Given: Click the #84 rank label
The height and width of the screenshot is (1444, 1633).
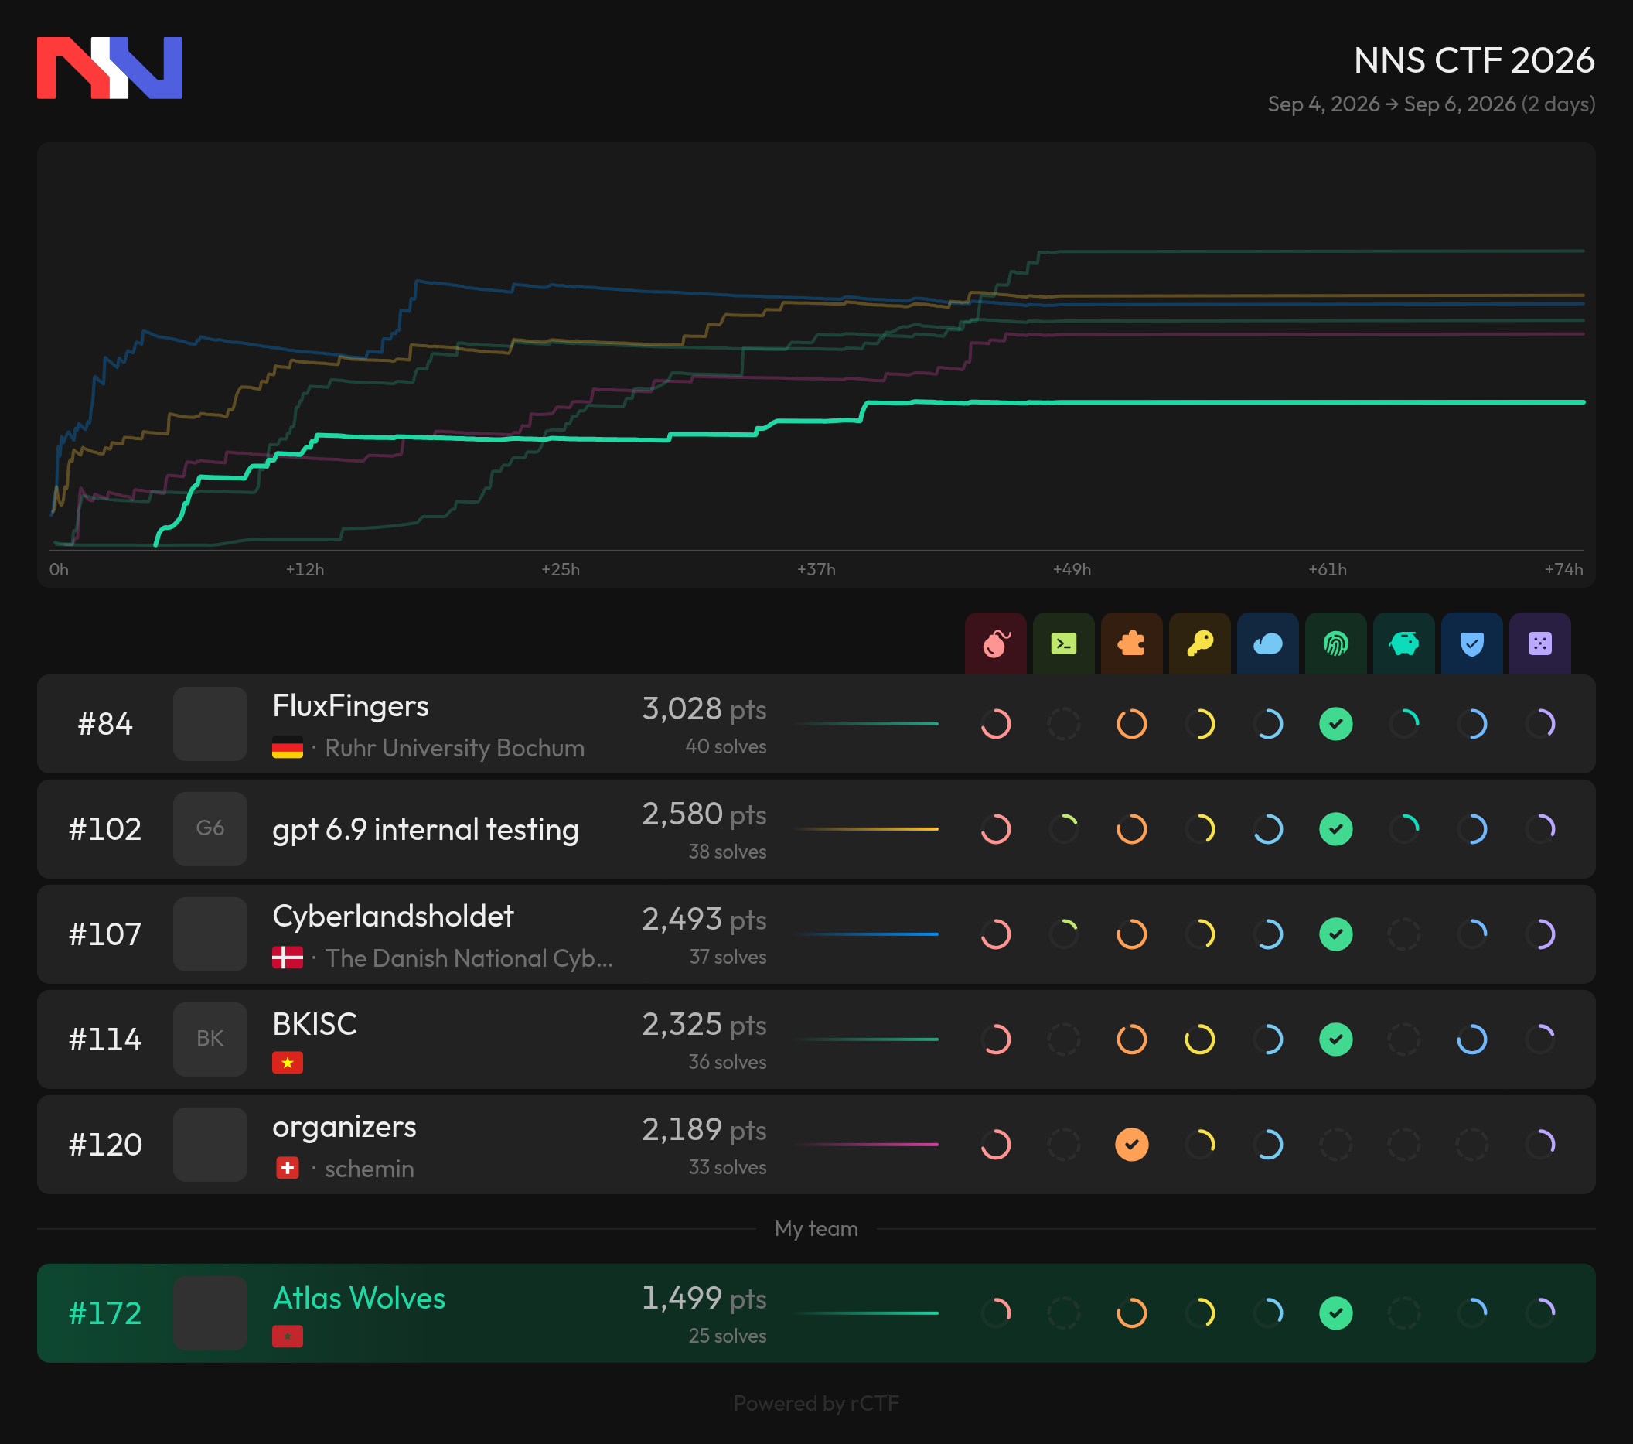Looking at the screenshot, I should (x=104, y=724).
